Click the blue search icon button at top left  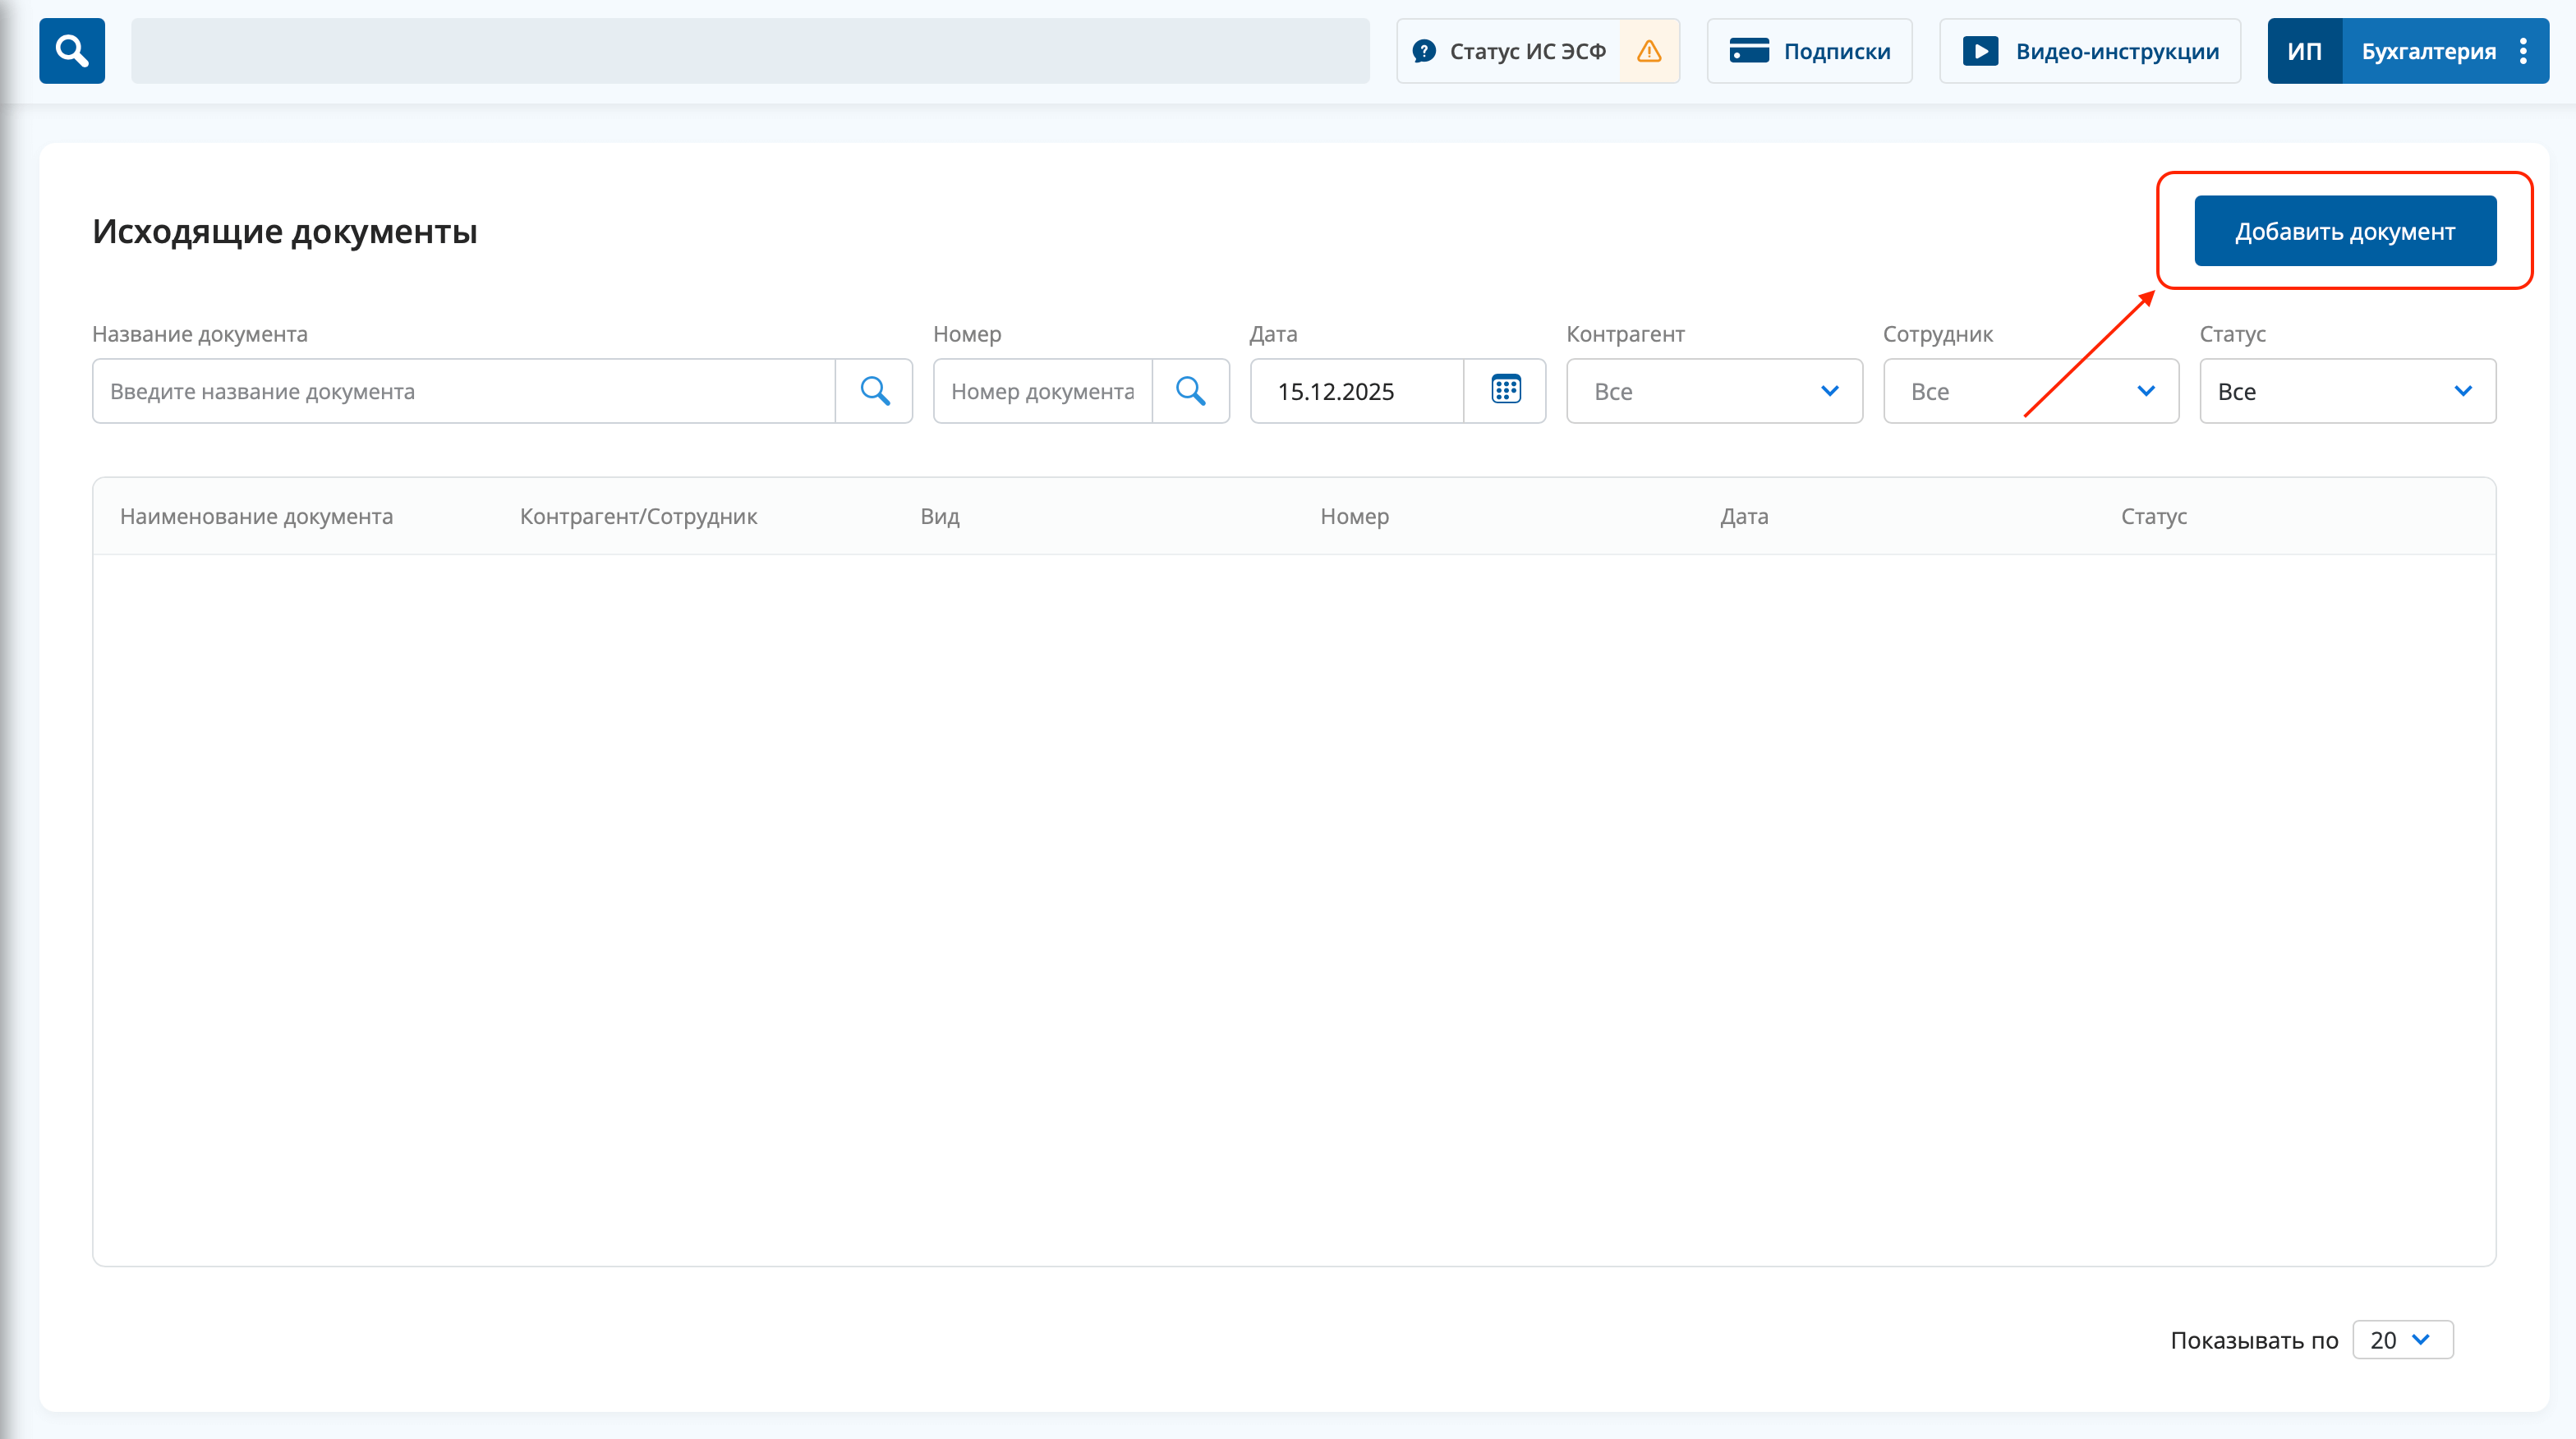[72, 51]
